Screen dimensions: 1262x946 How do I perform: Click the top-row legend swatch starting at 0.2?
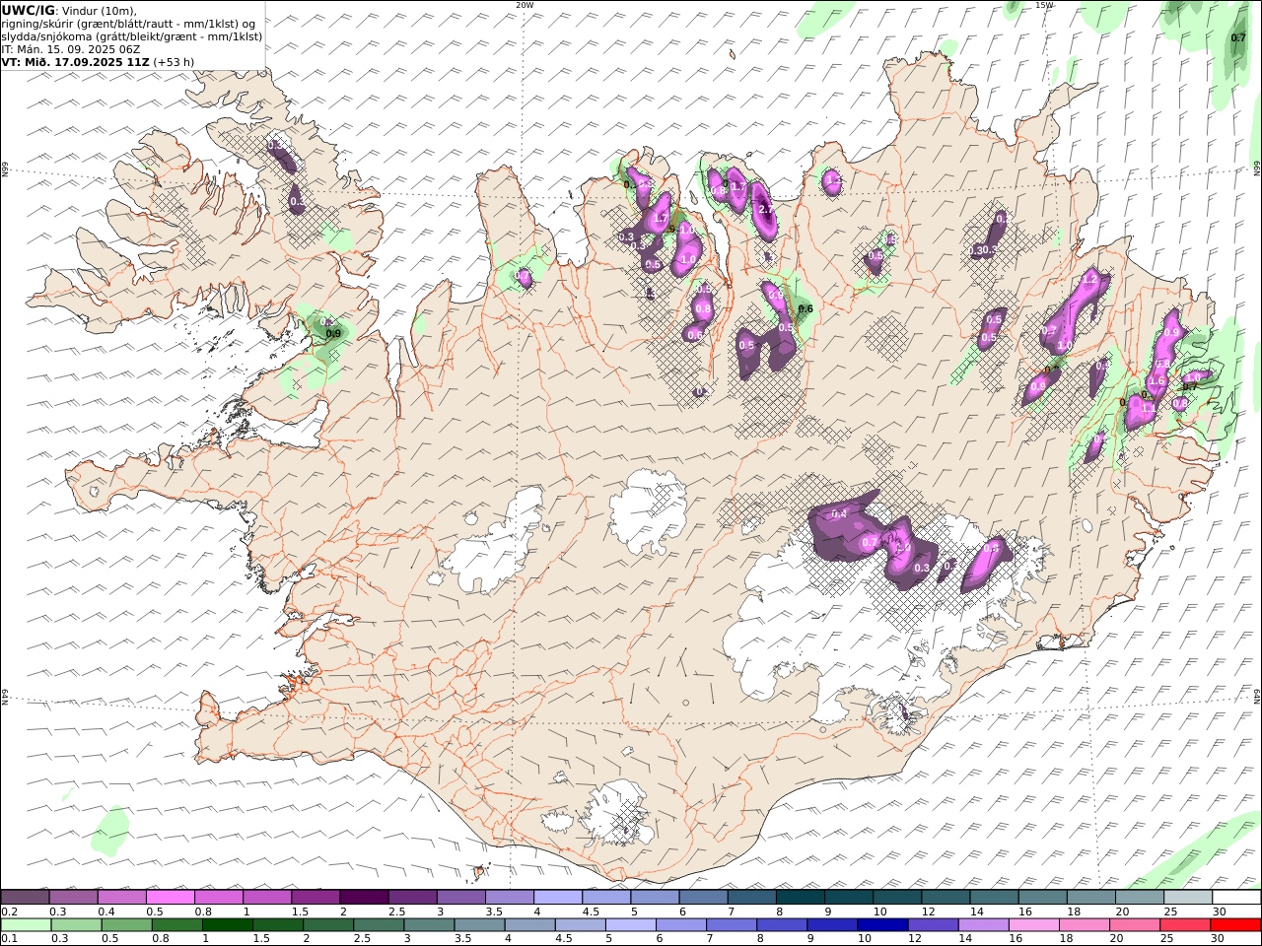(x=26, y=897)
